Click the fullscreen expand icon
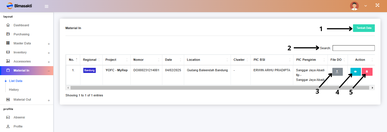The width and height of the screenshot is (387, 132). point(377,5)
